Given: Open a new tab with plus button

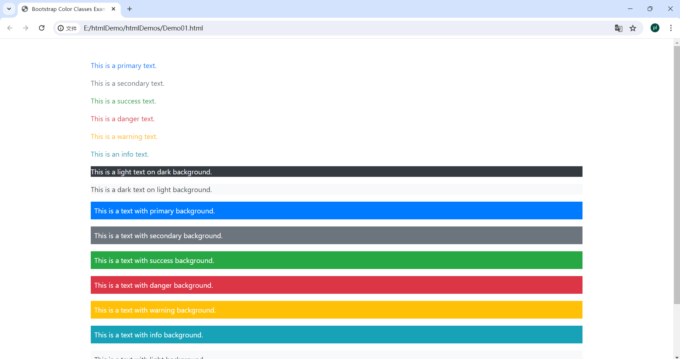Looking at the screenshot, I should tap(130, 9).
